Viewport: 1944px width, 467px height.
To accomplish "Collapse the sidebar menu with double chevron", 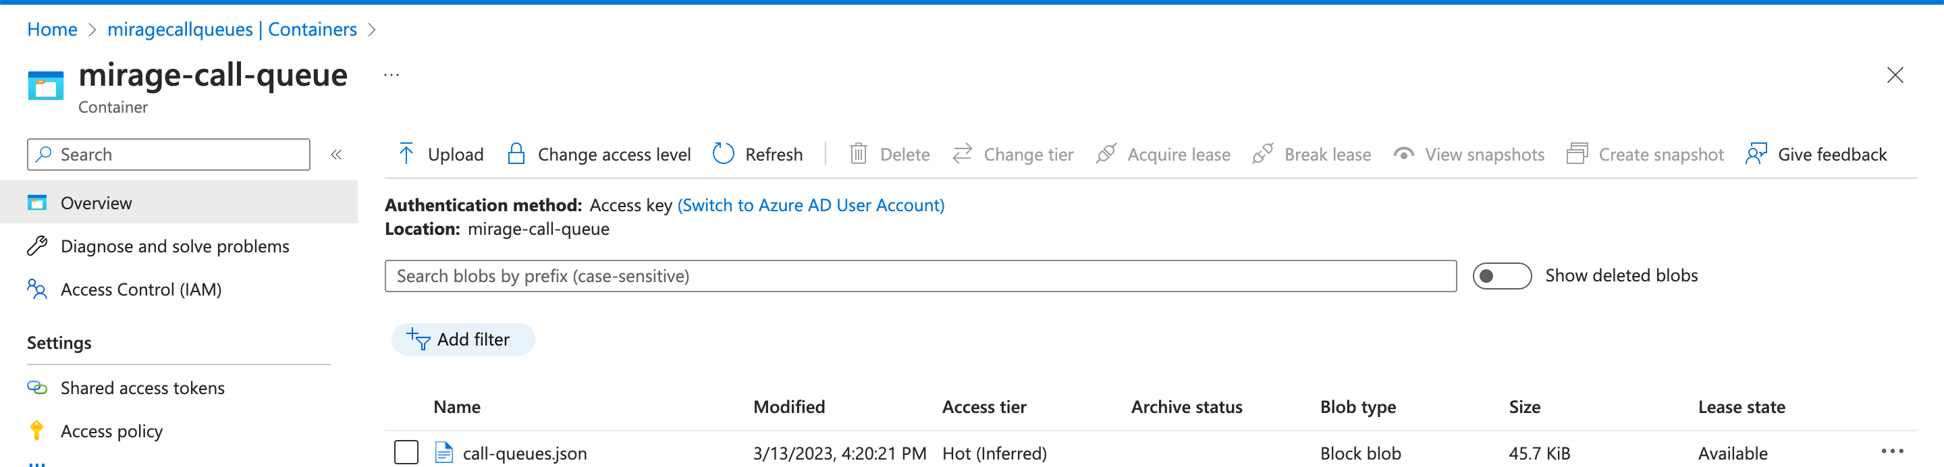I will (337, 154).
